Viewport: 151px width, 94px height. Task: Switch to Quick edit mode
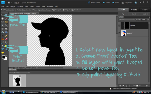coord(134,14)
